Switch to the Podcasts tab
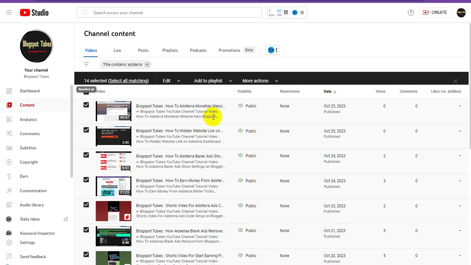Viewport: 471px width, 265px height. (198, 50)
